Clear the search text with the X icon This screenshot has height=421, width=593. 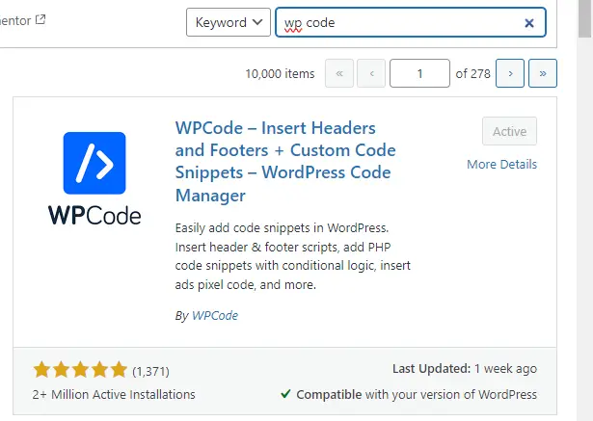point(529,23)
